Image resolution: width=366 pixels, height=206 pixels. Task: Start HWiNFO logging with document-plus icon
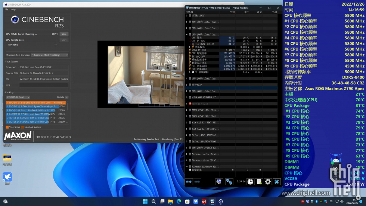(x=259, y=182)
